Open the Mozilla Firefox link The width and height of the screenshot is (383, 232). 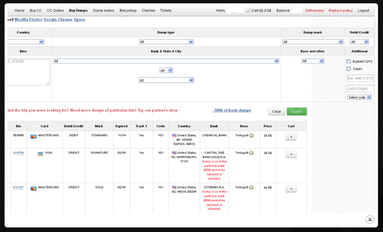click(28, 20)
